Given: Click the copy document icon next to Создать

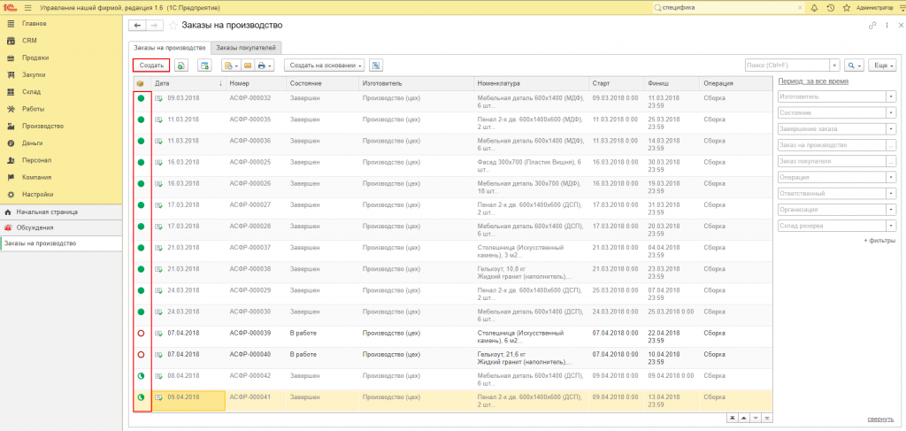Looking at the screenshot, I should click(180, 65).
